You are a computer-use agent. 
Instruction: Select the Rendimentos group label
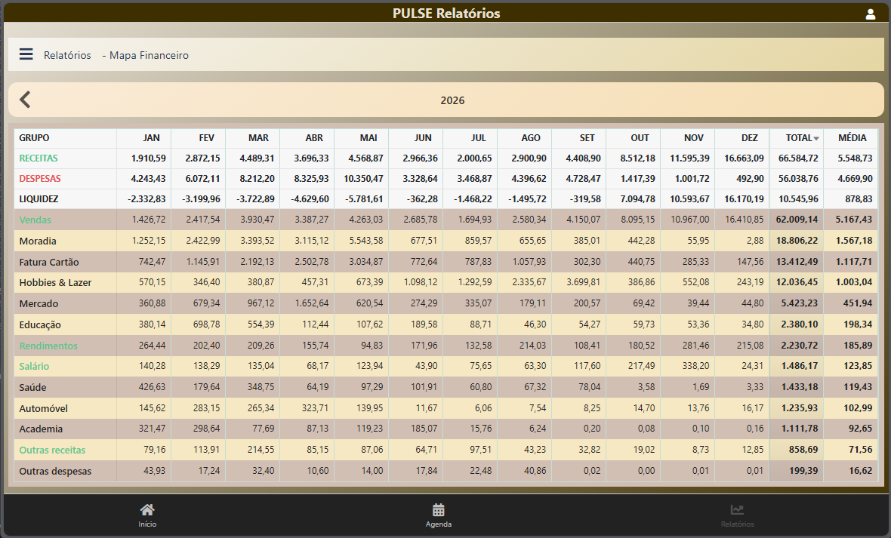(48, 346)
